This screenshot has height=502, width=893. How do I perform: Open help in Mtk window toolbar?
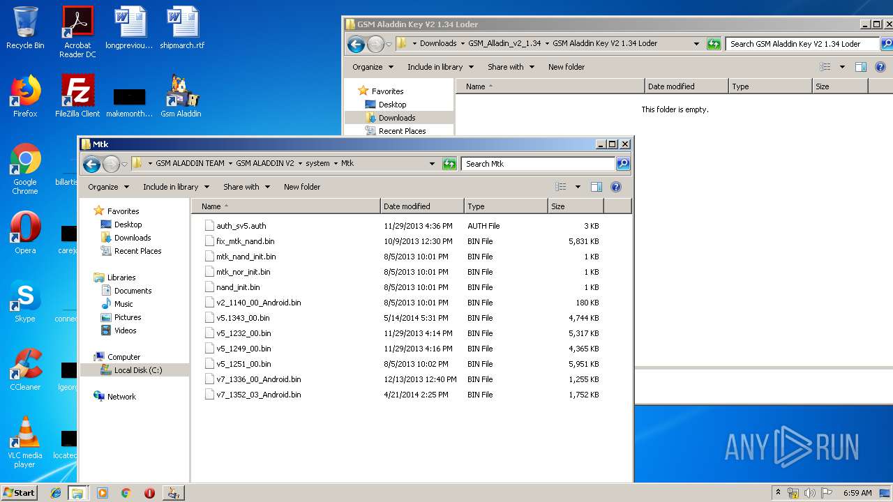coord(616,187)
